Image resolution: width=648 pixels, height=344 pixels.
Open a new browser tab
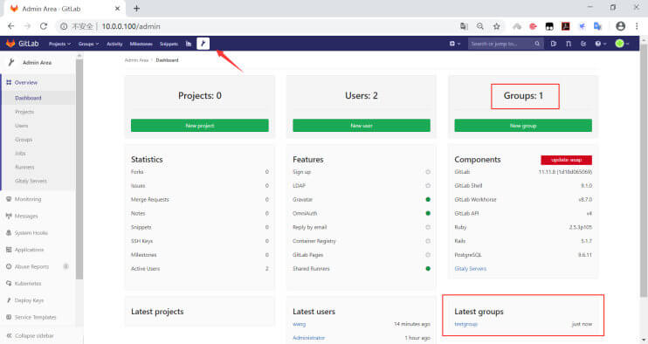tap(136, 8)
